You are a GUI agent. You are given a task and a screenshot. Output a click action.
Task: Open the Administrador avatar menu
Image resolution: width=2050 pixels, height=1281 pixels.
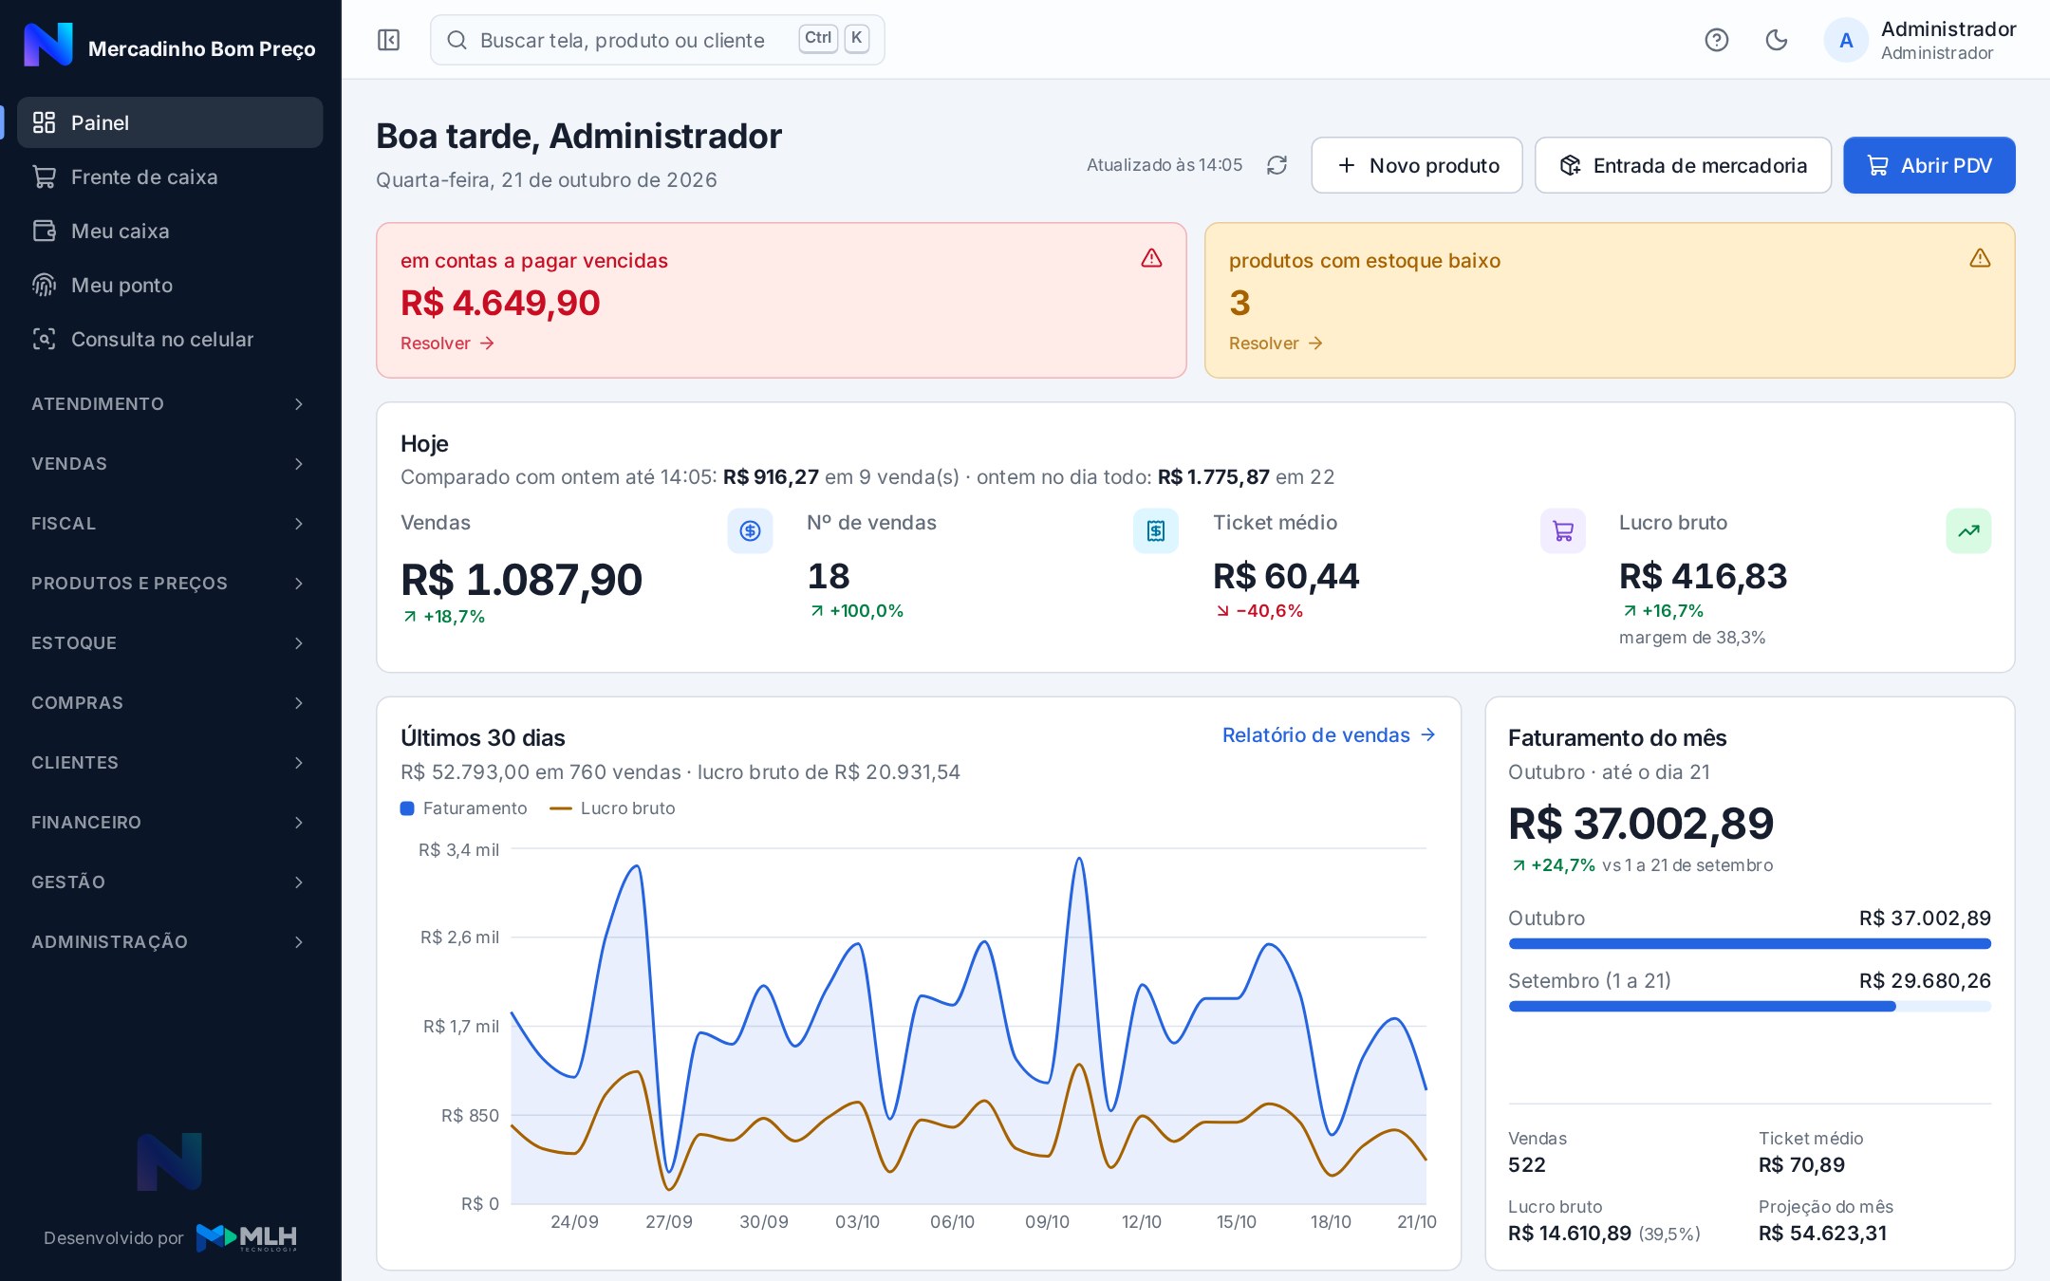pos(1920,40)
